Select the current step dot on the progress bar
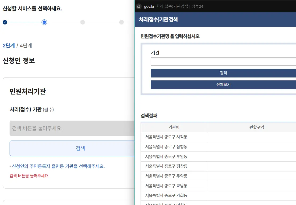 pyautogui.click(x=44, y=22)
